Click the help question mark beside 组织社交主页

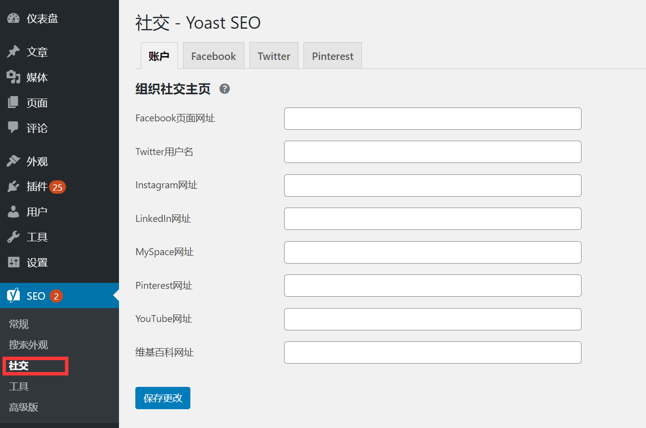225,89
